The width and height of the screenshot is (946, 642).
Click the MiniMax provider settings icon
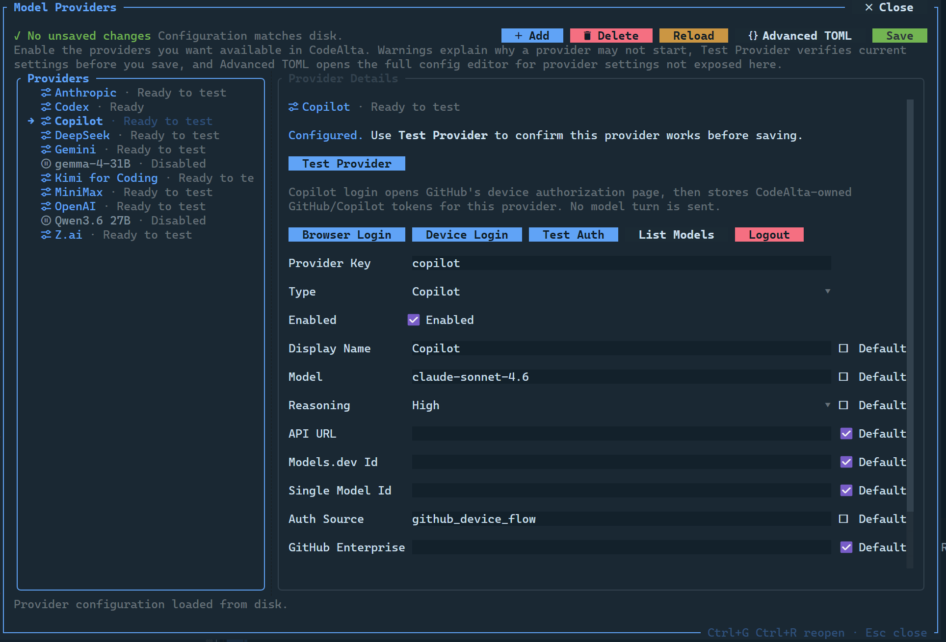pyautogui.click(x=46, y=192)
